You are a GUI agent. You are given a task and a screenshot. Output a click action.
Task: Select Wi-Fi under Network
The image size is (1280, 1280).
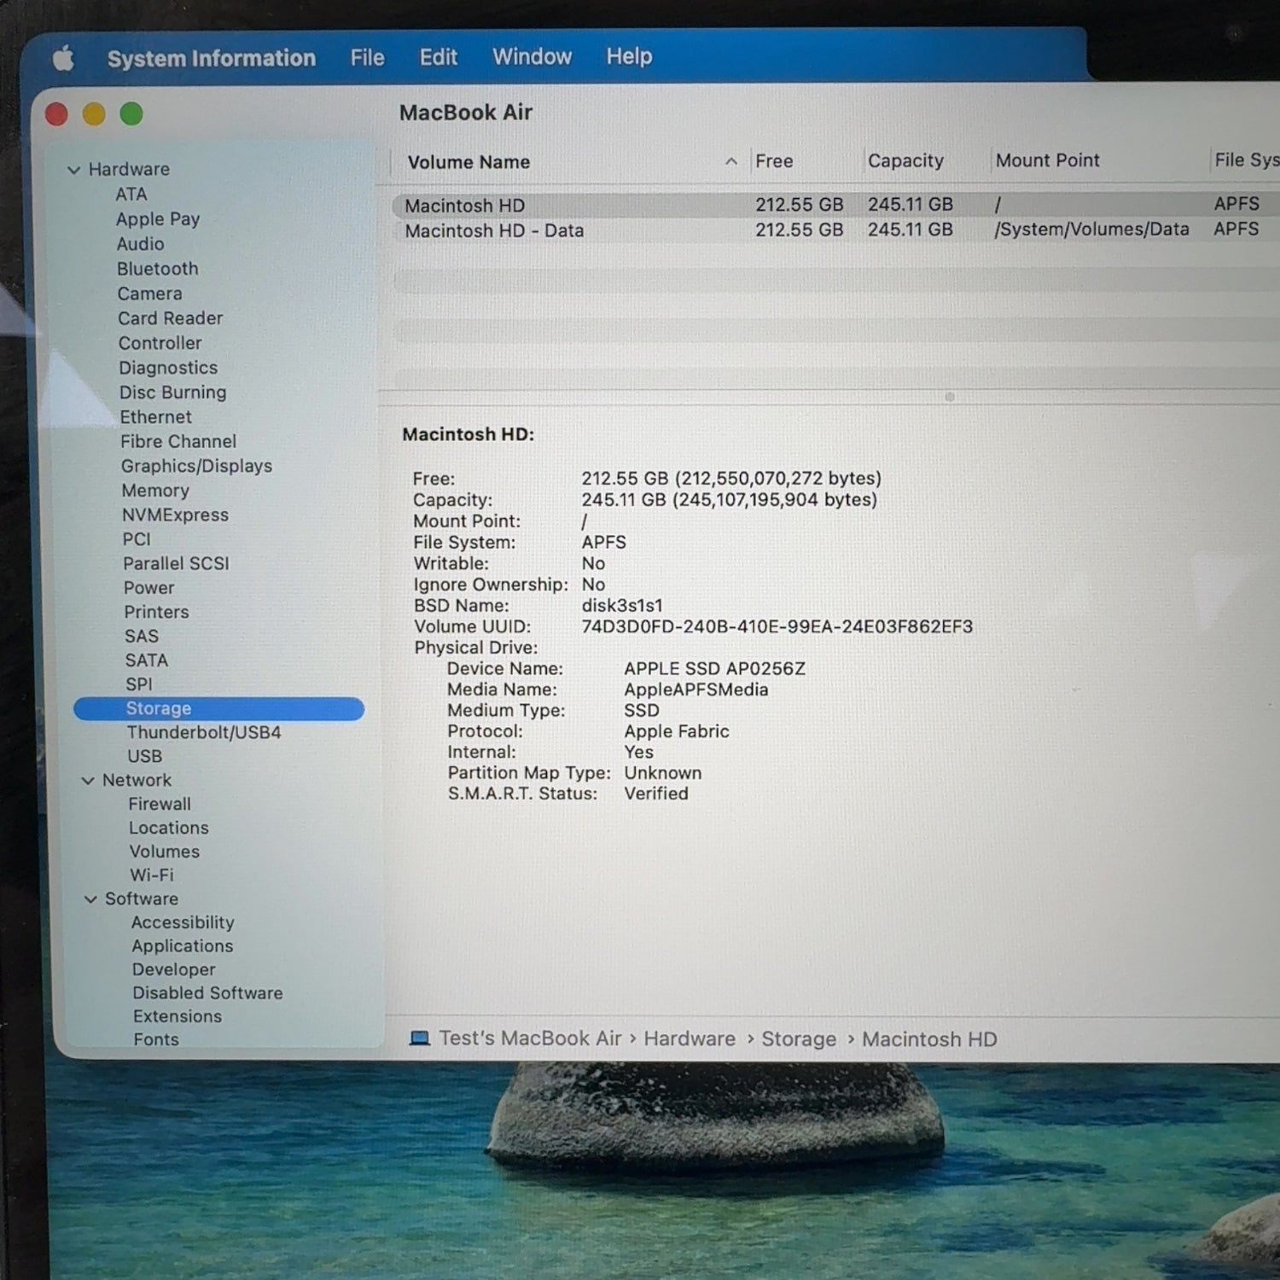coord(152,876)
